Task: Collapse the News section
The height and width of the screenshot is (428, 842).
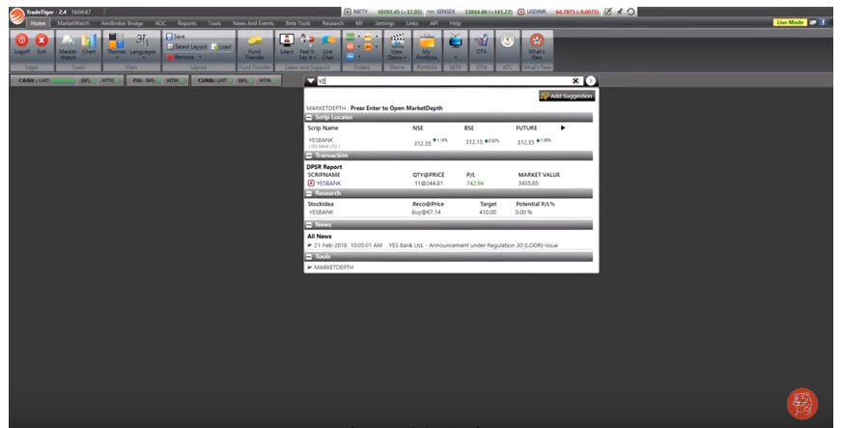Action: [x=309, y=224]
